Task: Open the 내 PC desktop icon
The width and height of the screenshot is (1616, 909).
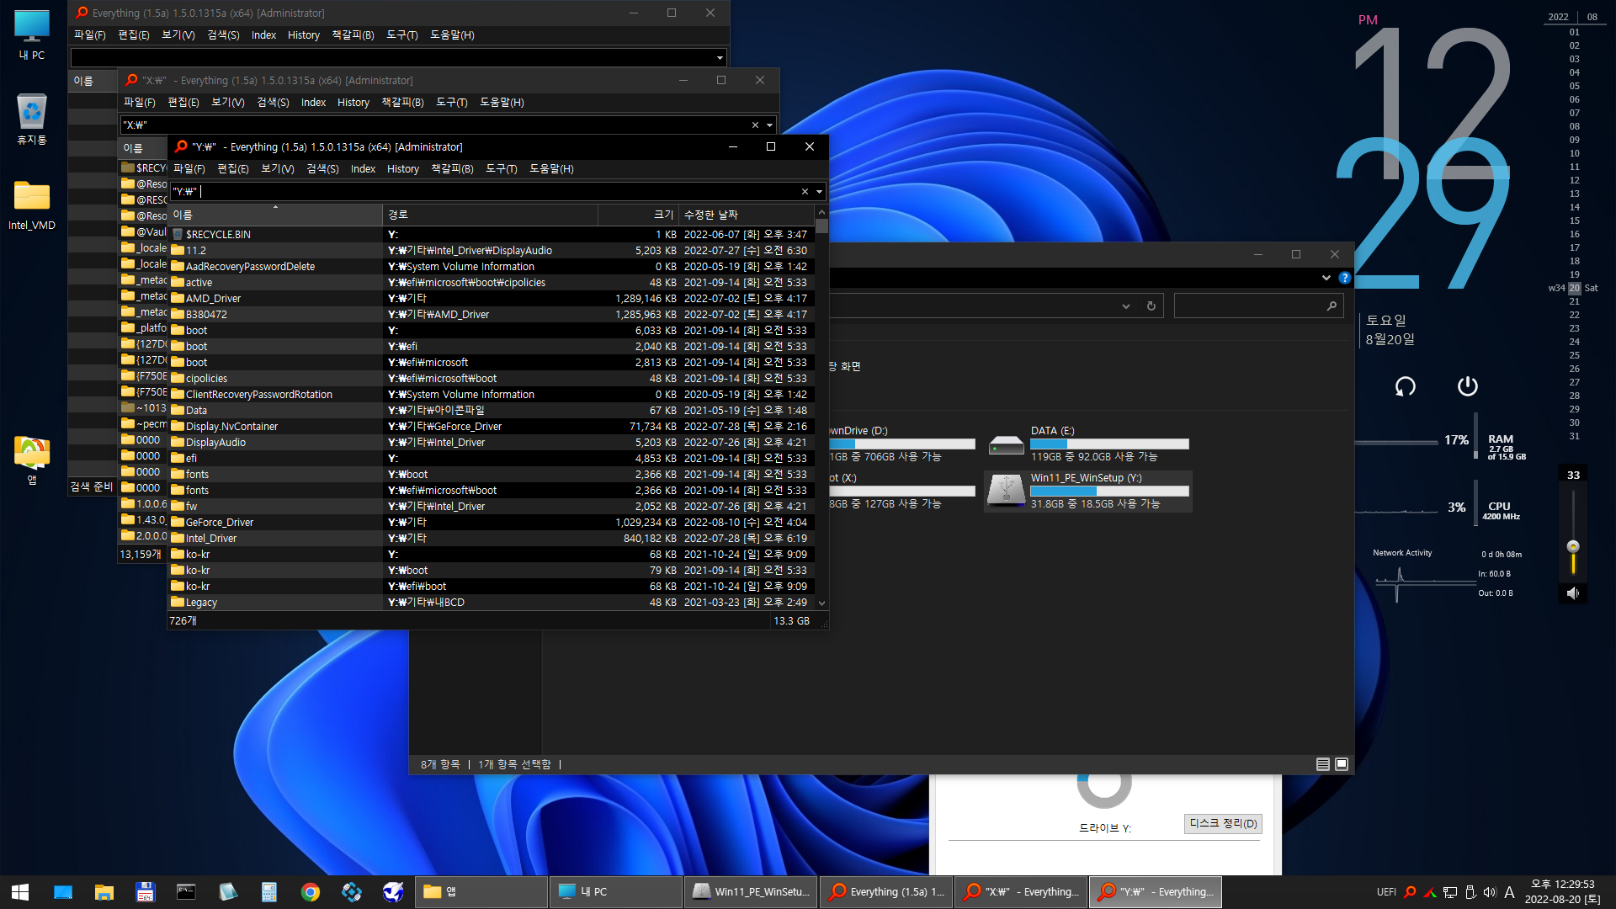Action: 32,35
